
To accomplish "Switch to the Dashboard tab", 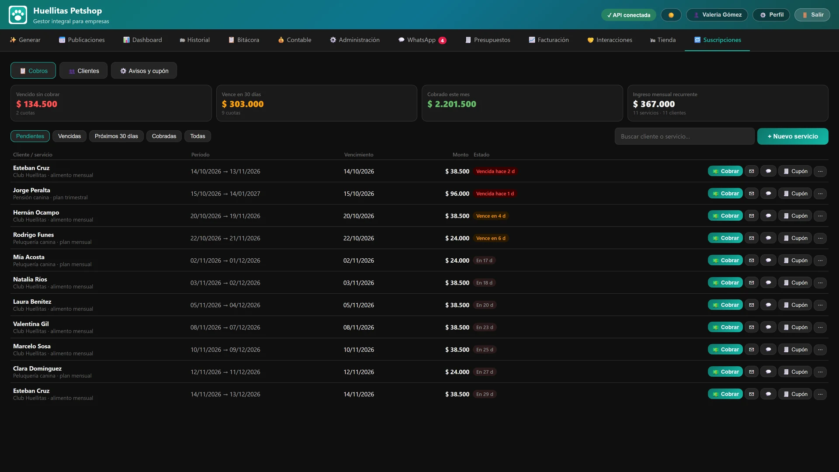I will coord(142,40).
